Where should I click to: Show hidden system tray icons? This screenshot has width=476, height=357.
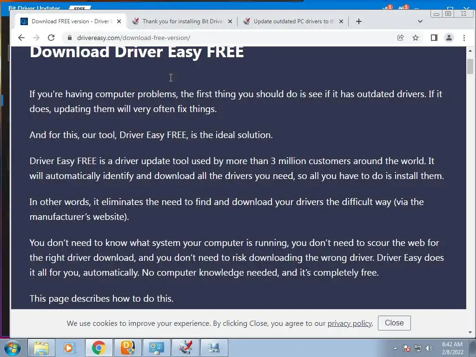(395, 348)
